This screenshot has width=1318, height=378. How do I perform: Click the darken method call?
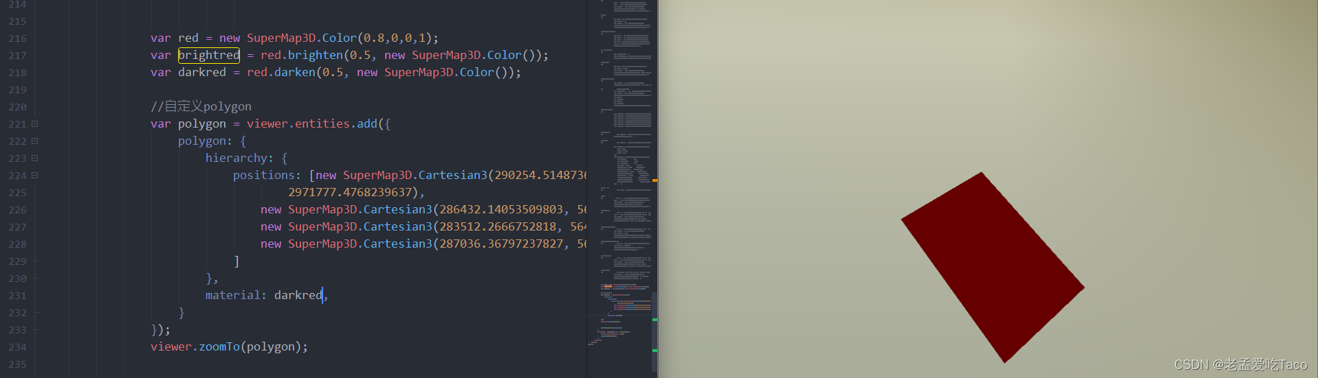295,72
